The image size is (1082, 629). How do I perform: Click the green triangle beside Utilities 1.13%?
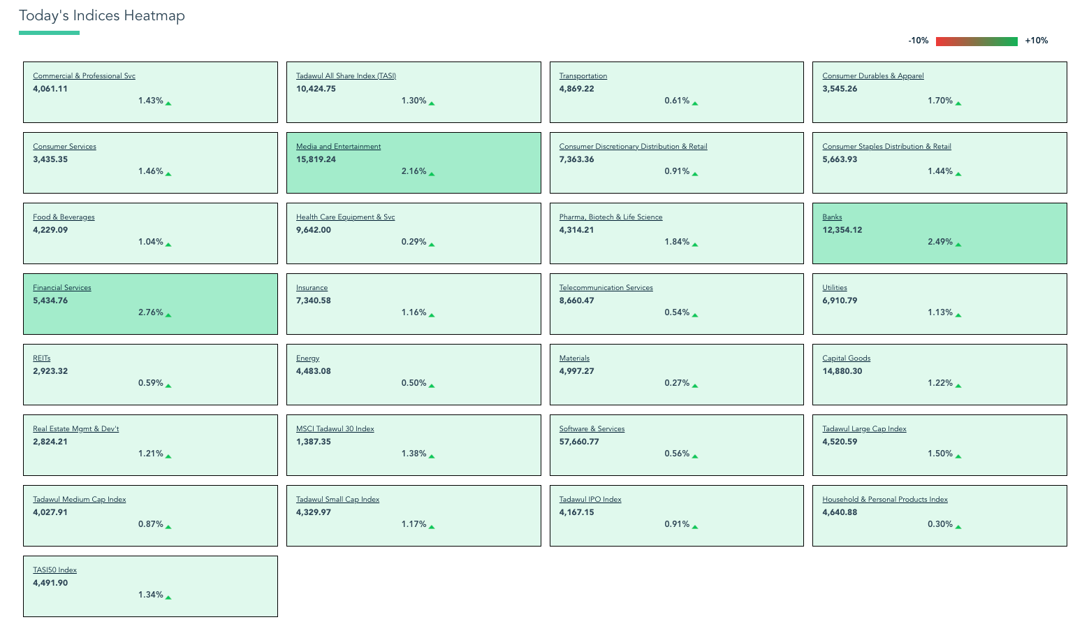coord(958,315)
